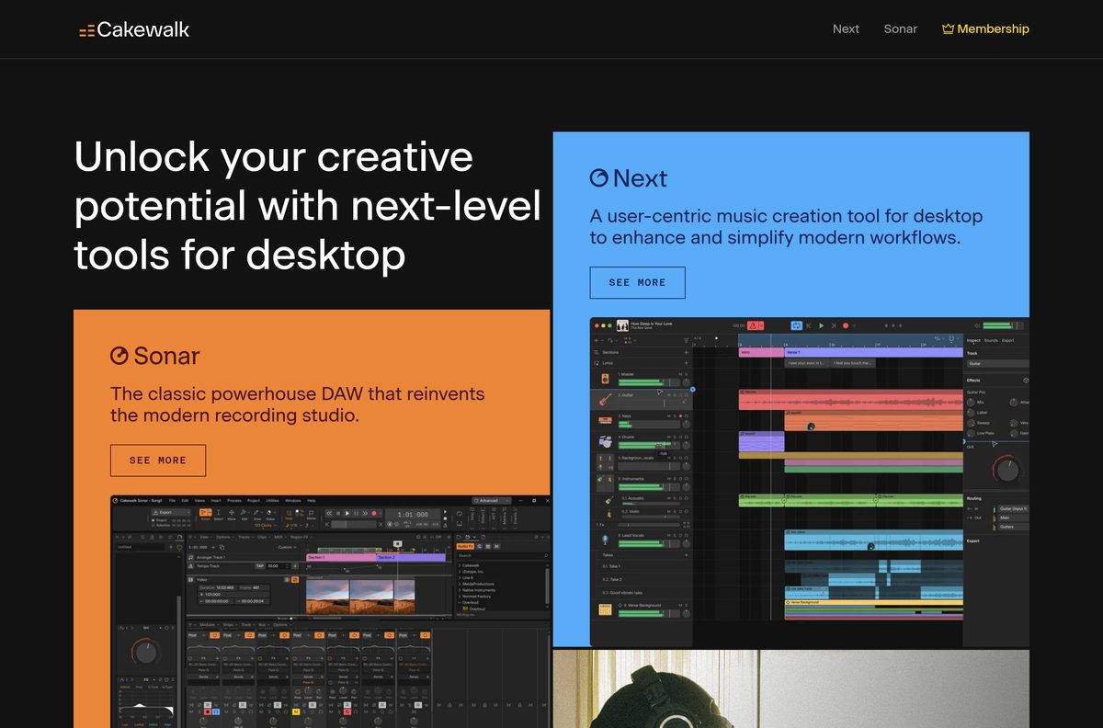Expand the Native Instruments folder in browser
Viewport: 1103px width, 728px height.
coord(479,590)
